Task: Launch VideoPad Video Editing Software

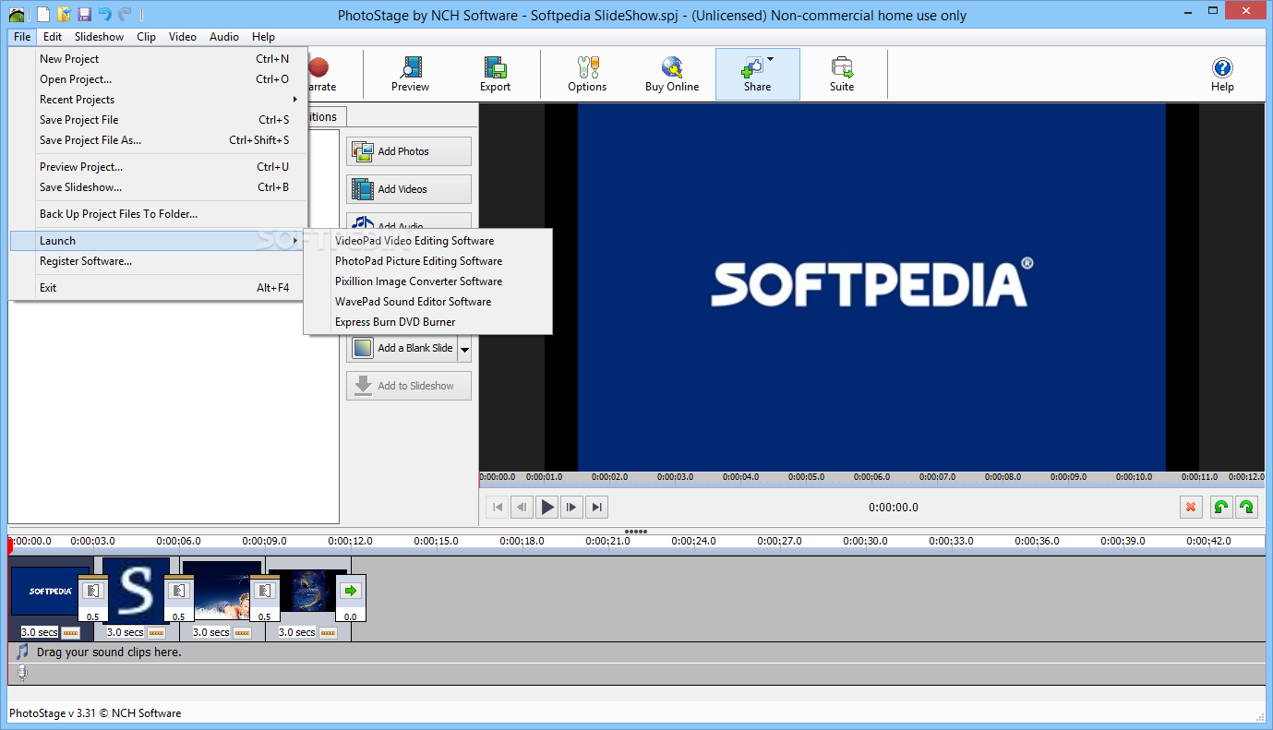Action: tap(427, 241)
